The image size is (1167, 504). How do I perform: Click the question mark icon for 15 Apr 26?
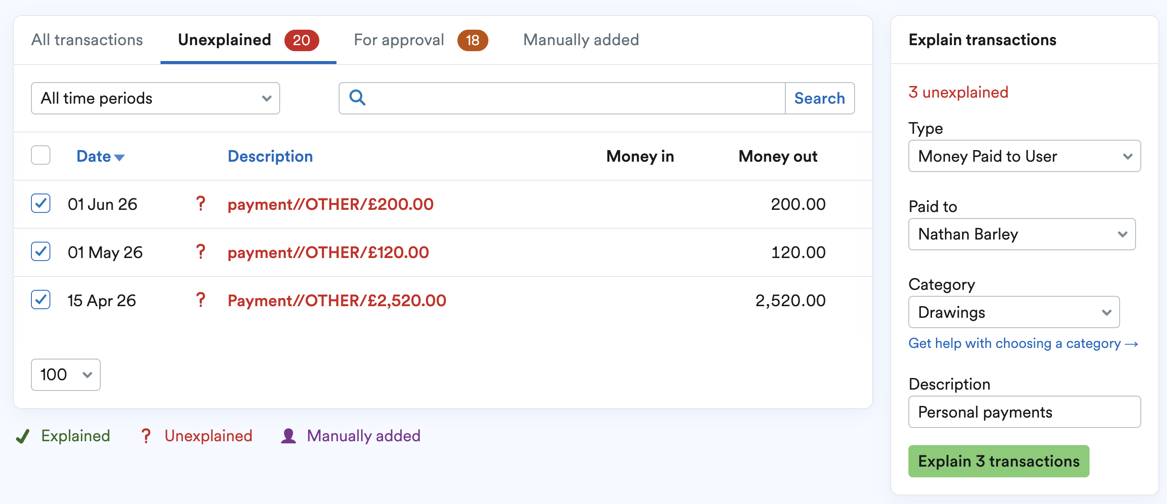click(x=200, y=300)
